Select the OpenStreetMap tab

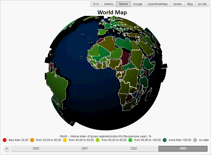tap(157, 4)
